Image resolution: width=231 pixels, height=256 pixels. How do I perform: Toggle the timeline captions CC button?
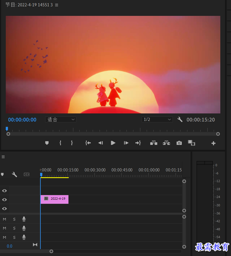[x=27, y=174]
